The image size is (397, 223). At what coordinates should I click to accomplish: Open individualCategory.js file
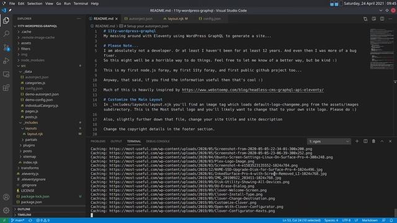(x=42, y=106)
